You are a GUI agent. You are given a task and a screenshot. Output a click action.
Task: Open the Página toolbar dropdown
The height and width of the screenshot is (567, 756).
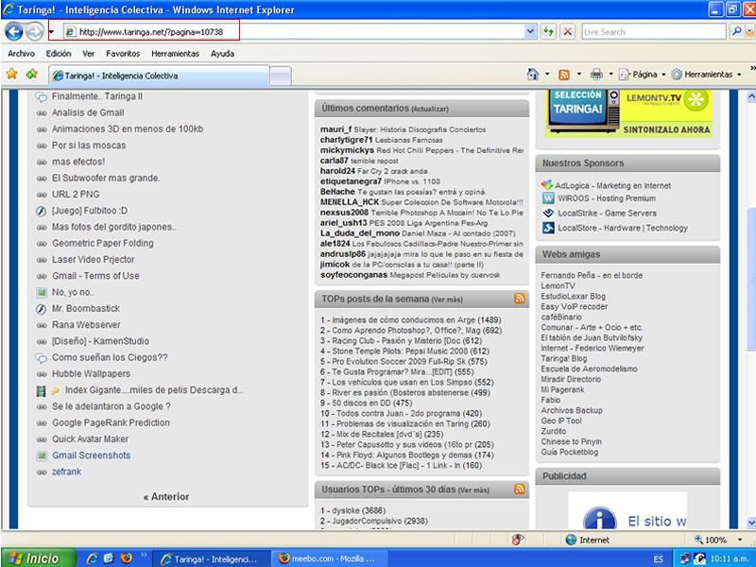point(643,75)
